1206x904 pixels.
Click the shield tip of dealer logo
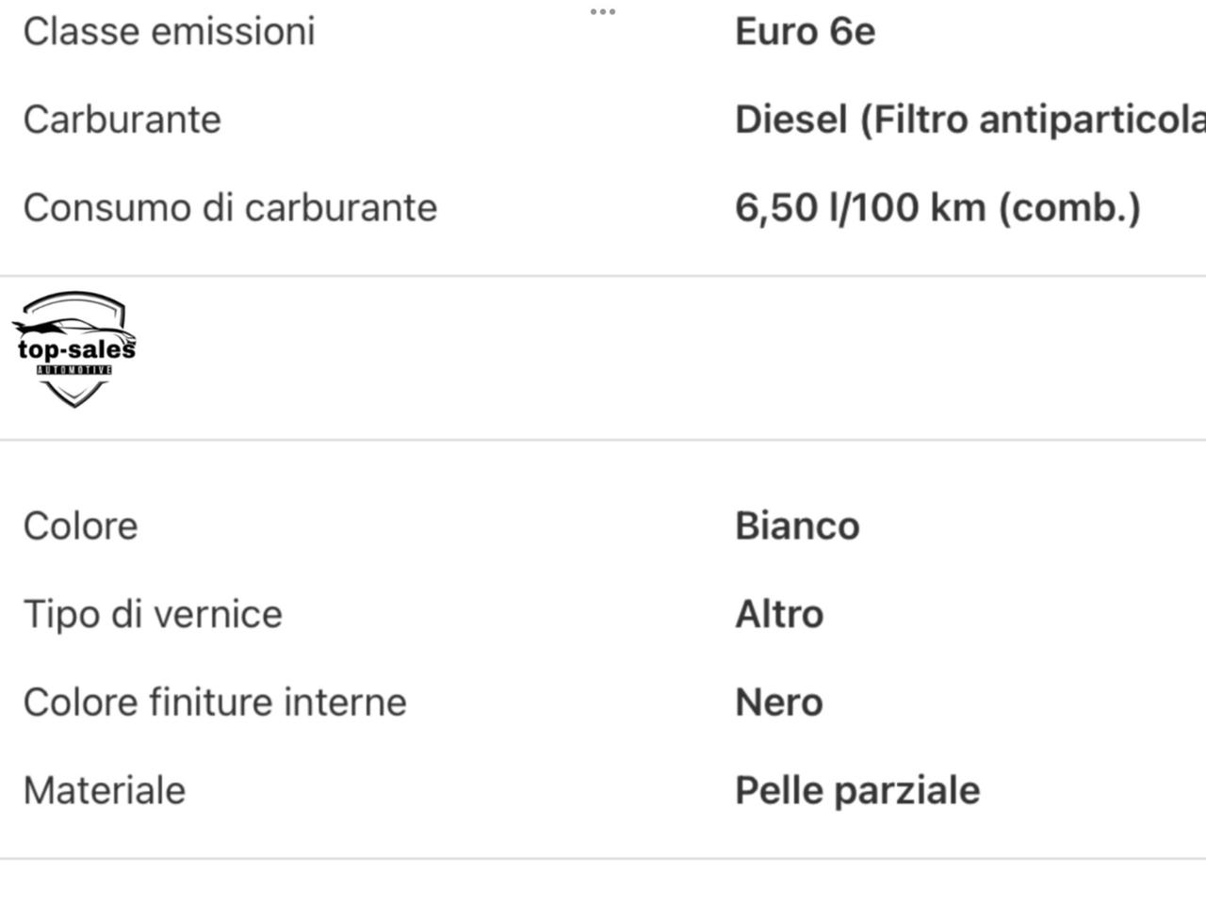(x=73, y=399)
